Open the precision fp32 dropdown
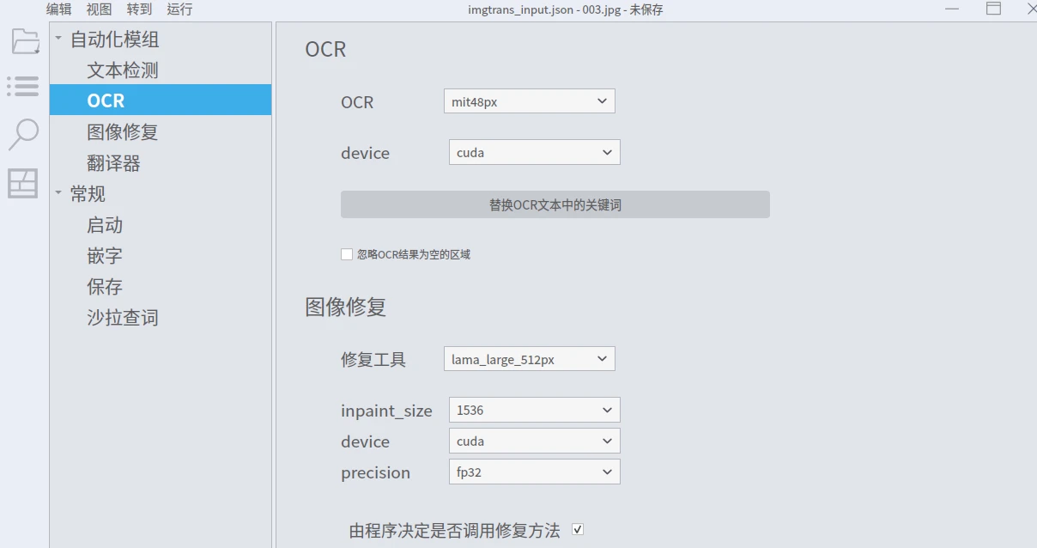This screenshot has height=548, width=1037. pos(534,472)
